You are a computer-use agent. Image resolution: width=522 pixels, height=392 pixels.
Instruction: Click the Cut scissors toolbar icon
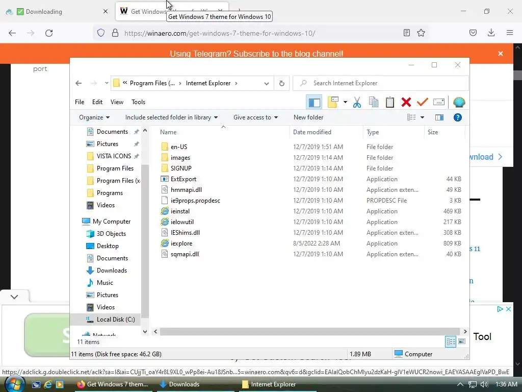click(357, 102)
